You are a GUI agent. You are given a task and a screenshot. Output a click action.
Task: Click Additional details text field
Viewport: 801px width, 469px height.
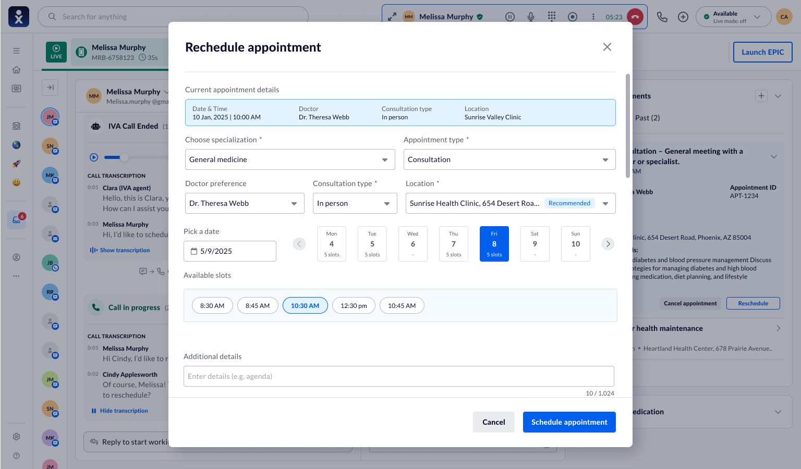tap(399, 376)
